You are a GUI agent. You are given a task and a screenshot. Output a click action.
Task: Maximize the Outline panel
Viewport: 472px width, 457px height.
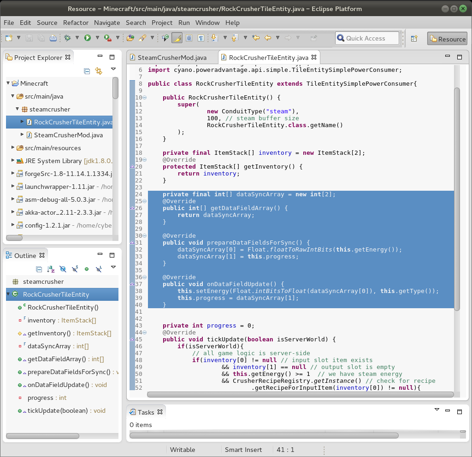(112, 255)
